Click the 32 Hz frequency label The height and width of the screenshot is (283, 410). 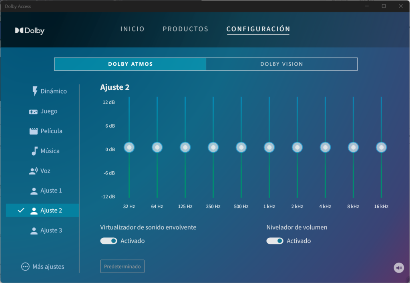pyautogui.click(x=129, y=207)
